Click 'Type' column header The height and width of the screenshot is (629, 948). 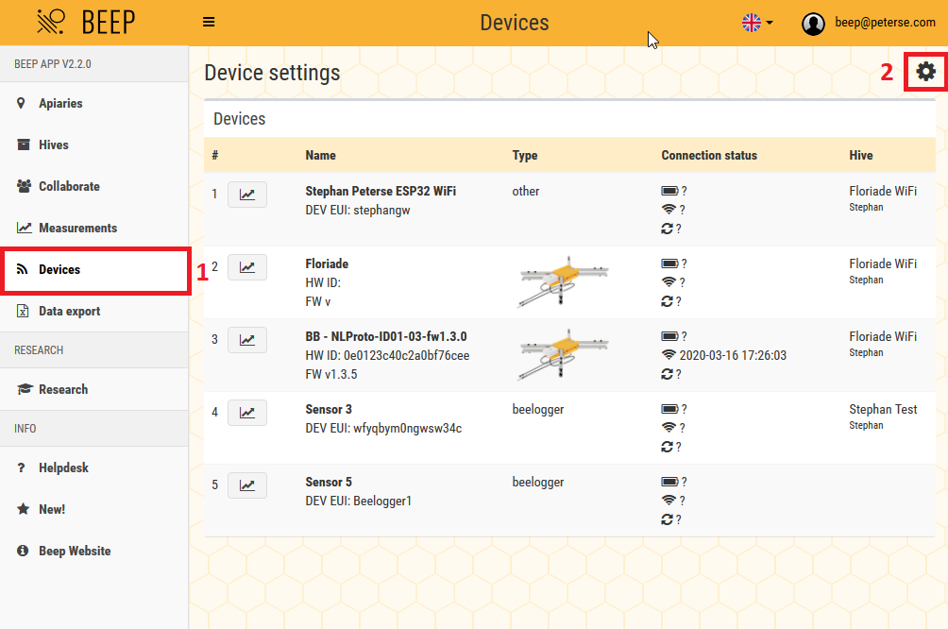coord(525,156)
